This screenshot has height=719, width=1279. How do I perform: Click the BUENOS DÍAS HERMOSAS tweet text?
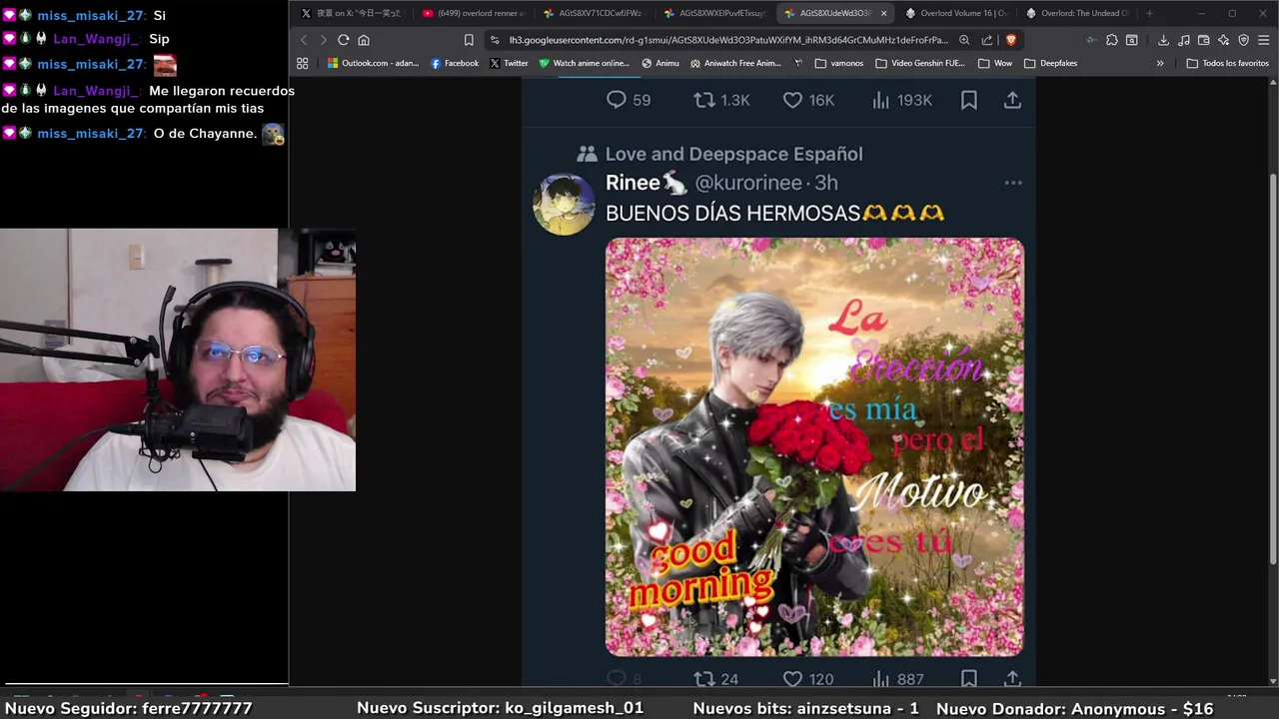[774, 213]
